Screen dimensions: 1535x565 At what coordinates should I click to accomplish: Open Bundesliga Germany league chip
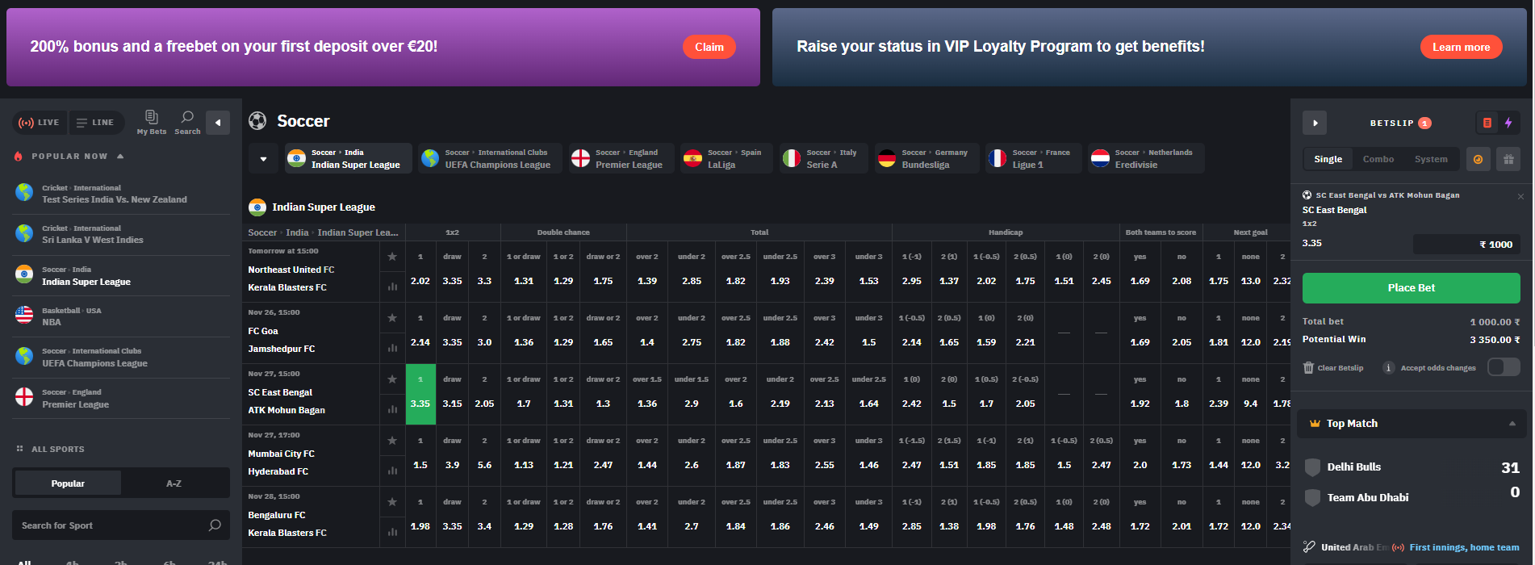click(926, 158)
